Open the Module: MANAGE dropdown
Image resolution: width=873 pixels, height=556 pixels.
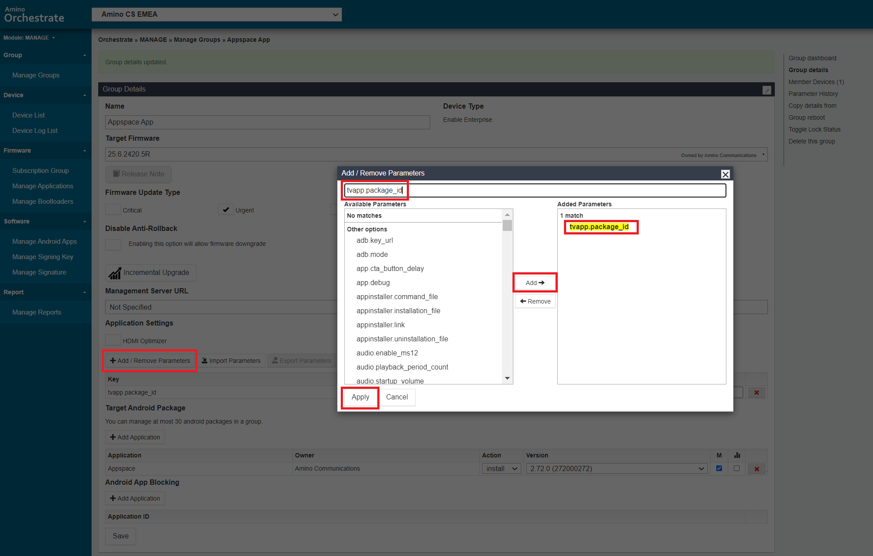tap(29, 38)
